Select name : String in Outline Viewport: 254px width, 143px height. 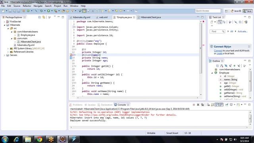pyautogui.click(x=230, y=79)
